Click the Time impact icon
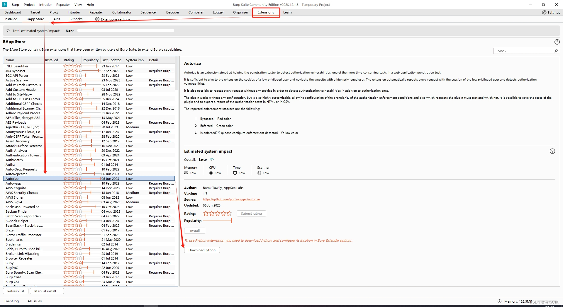 pos(235,173)
